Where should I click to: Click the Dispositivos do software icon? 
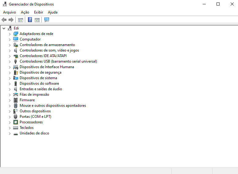(x=16, y=83)
